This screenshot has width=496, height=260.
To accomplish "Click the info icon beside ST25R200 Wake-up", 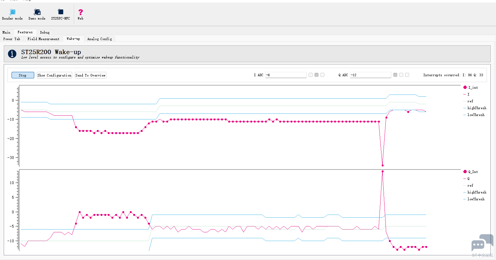I will pos(12,54).
